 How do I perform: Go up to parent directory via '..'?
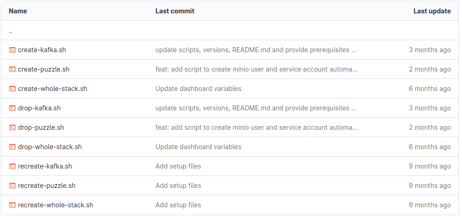point(11,30)
